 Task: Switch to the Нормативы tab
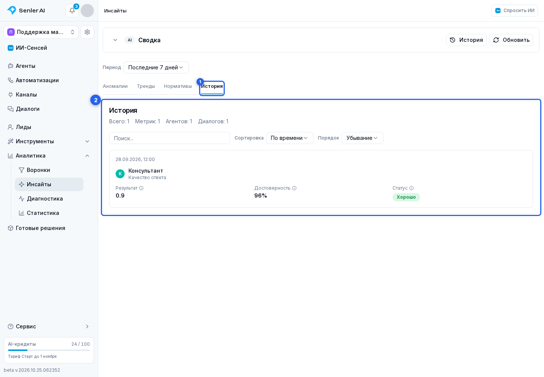[178, 86]
